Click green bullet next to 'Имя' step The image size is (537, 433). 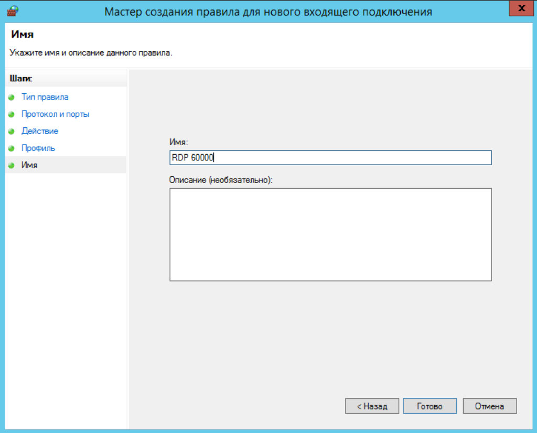pyautogui.click(x=12, y=165)
